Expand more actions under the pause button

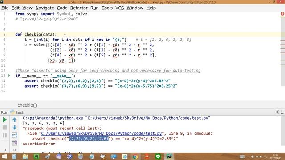(5, 150)
